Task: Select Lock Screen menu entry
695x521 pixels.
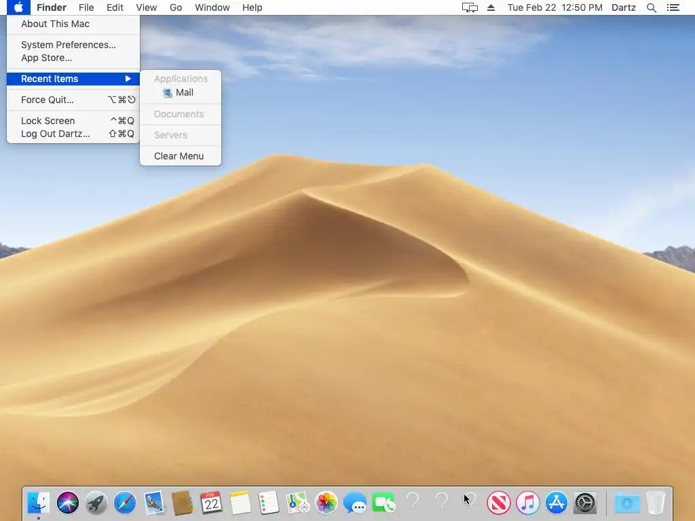Action: click(73, 121)
